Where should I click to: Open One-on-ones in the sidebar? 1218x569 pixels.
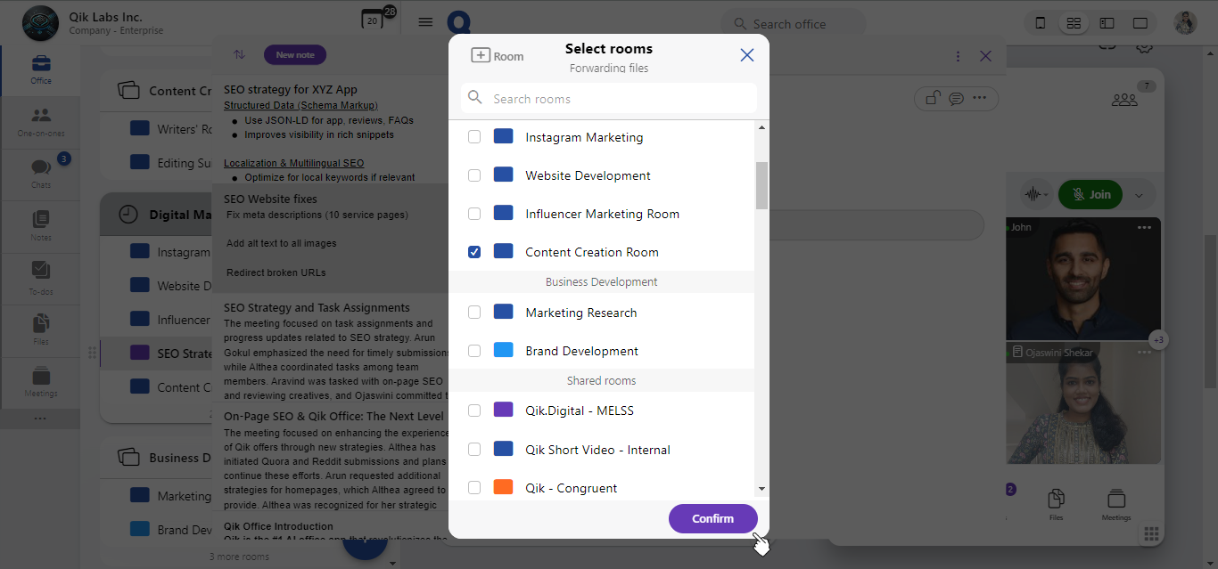tap(41, 120)
